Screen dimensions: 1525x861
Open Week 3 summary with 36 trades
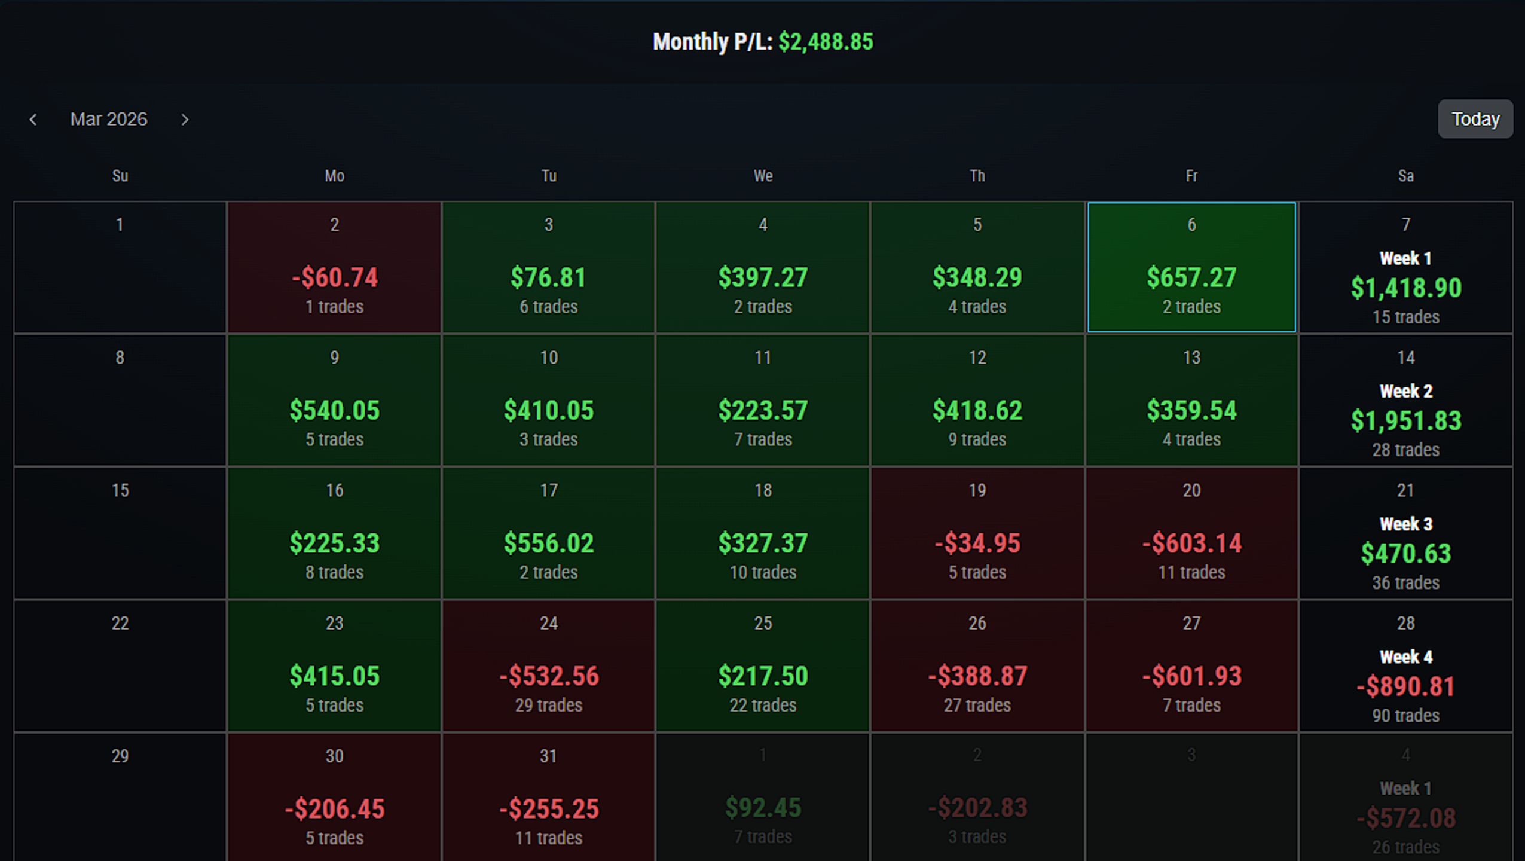pos(1405,533)
